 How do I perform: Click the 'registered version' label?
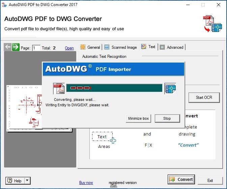pos(123,183)
